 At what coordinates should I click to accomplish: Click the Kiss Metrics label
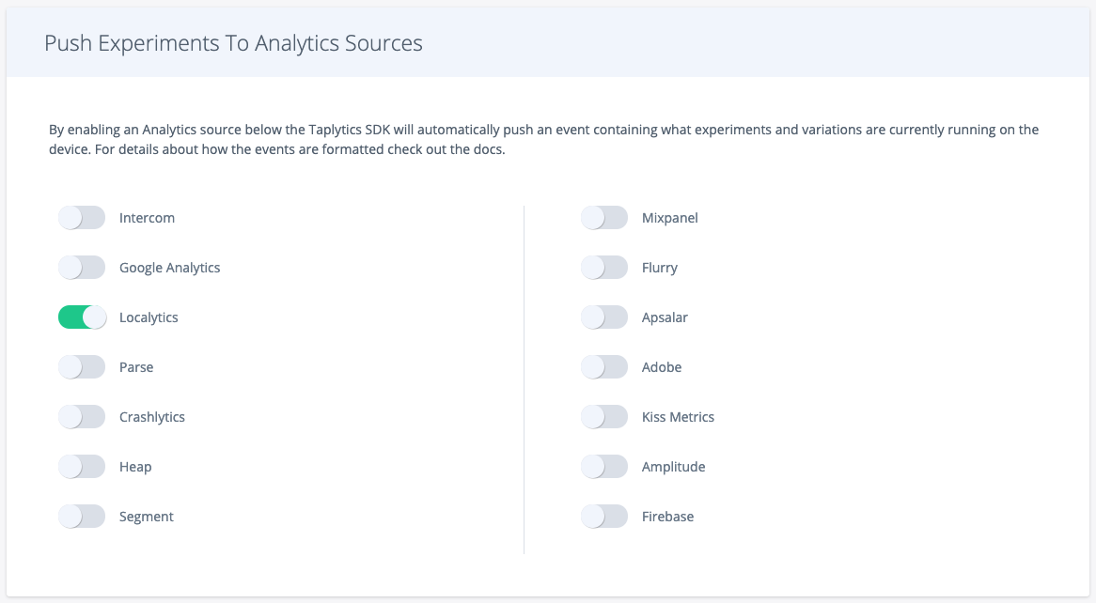(678, 417)
